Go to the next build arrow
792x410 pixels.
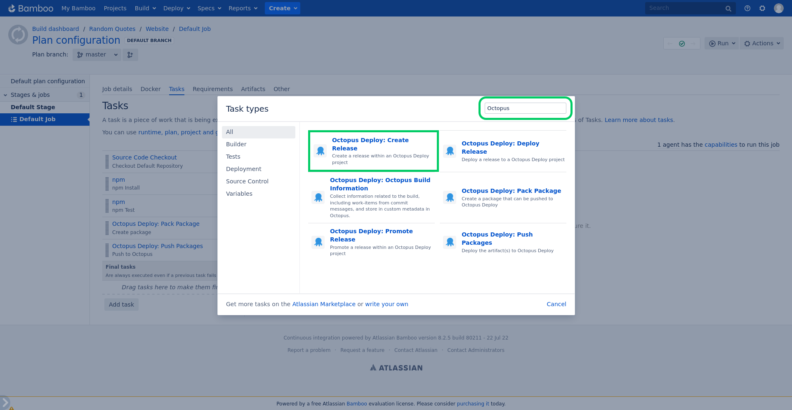693,44
